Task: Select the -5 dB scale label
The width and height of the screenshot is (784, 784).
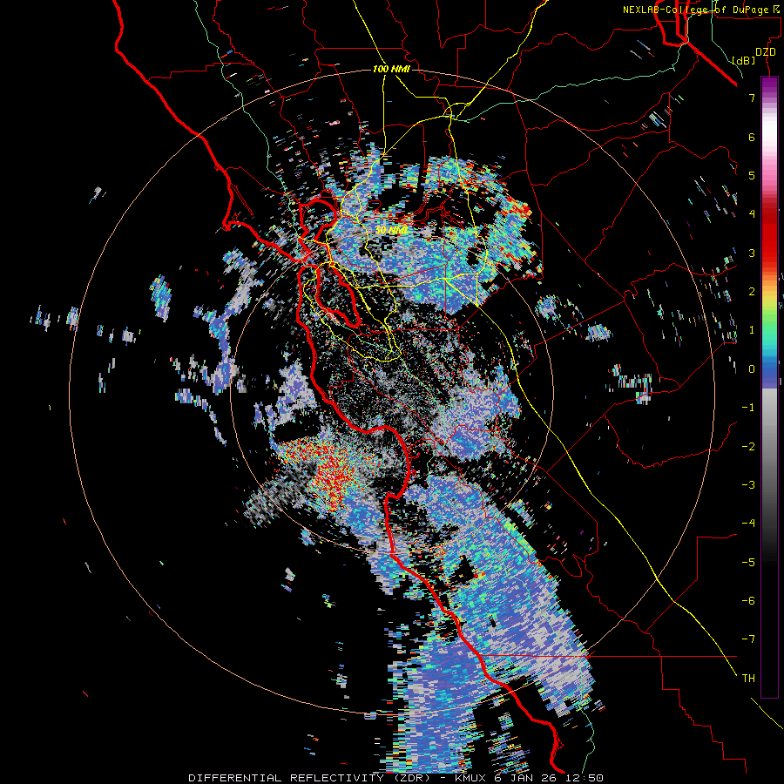Action: pos(748,563)
